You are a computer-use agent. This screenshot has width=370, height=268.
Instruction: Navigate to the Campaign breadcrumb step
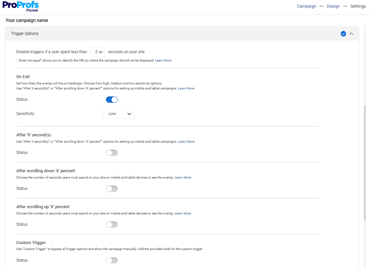[306, 6]
